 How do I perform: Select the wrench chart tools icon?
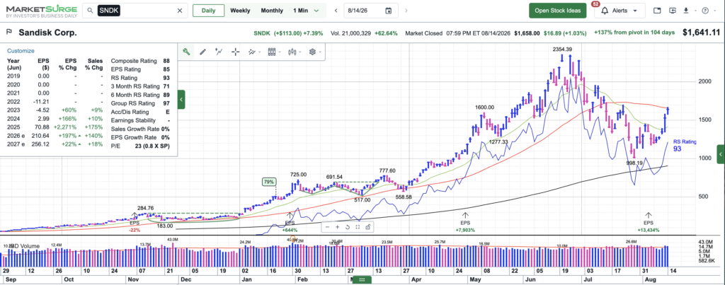[186, 52]
